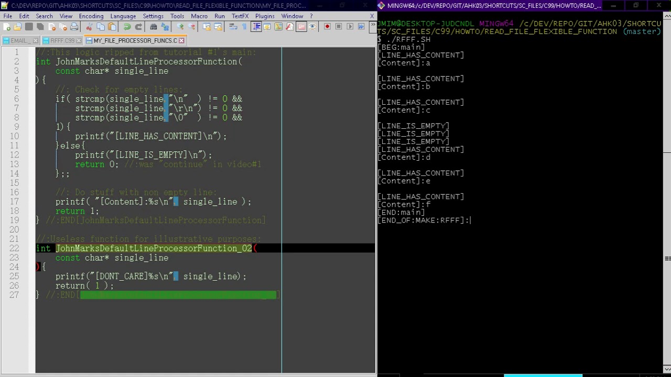Cut selection with the scissors icon

click(89, 27)
